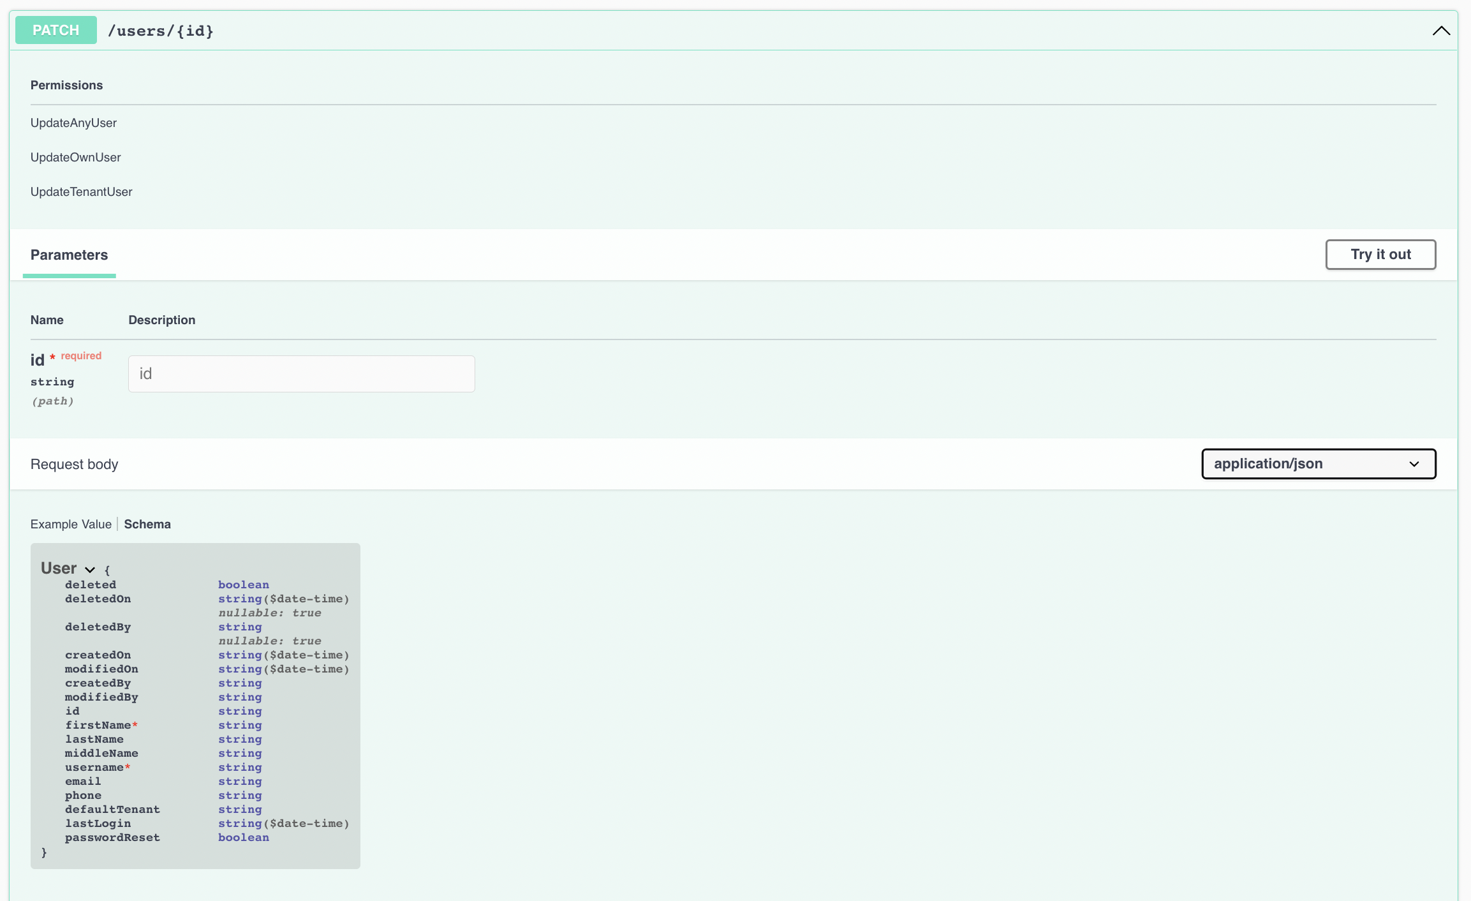Click inside the id path parameter field
The width and height of the screenshot is (1471, 901).
point(301,373)
